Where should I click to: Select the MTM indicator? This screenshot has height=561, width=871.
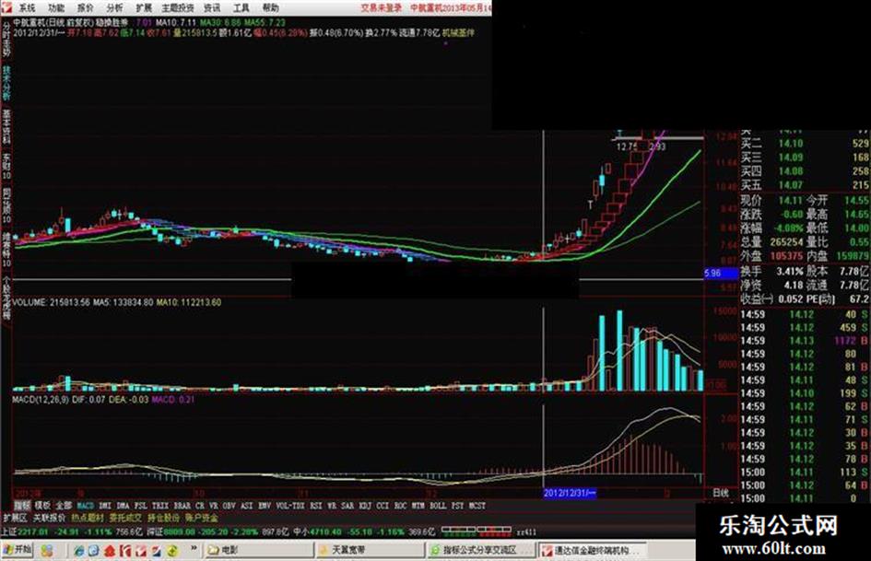pos(418,506)
